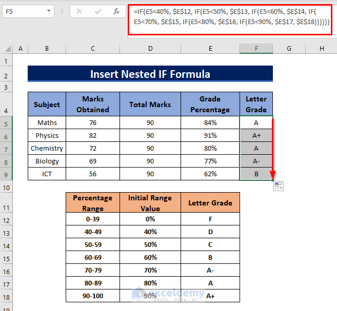
Task: Click the grade percentage 77%
Action: [x=210, y=161]
